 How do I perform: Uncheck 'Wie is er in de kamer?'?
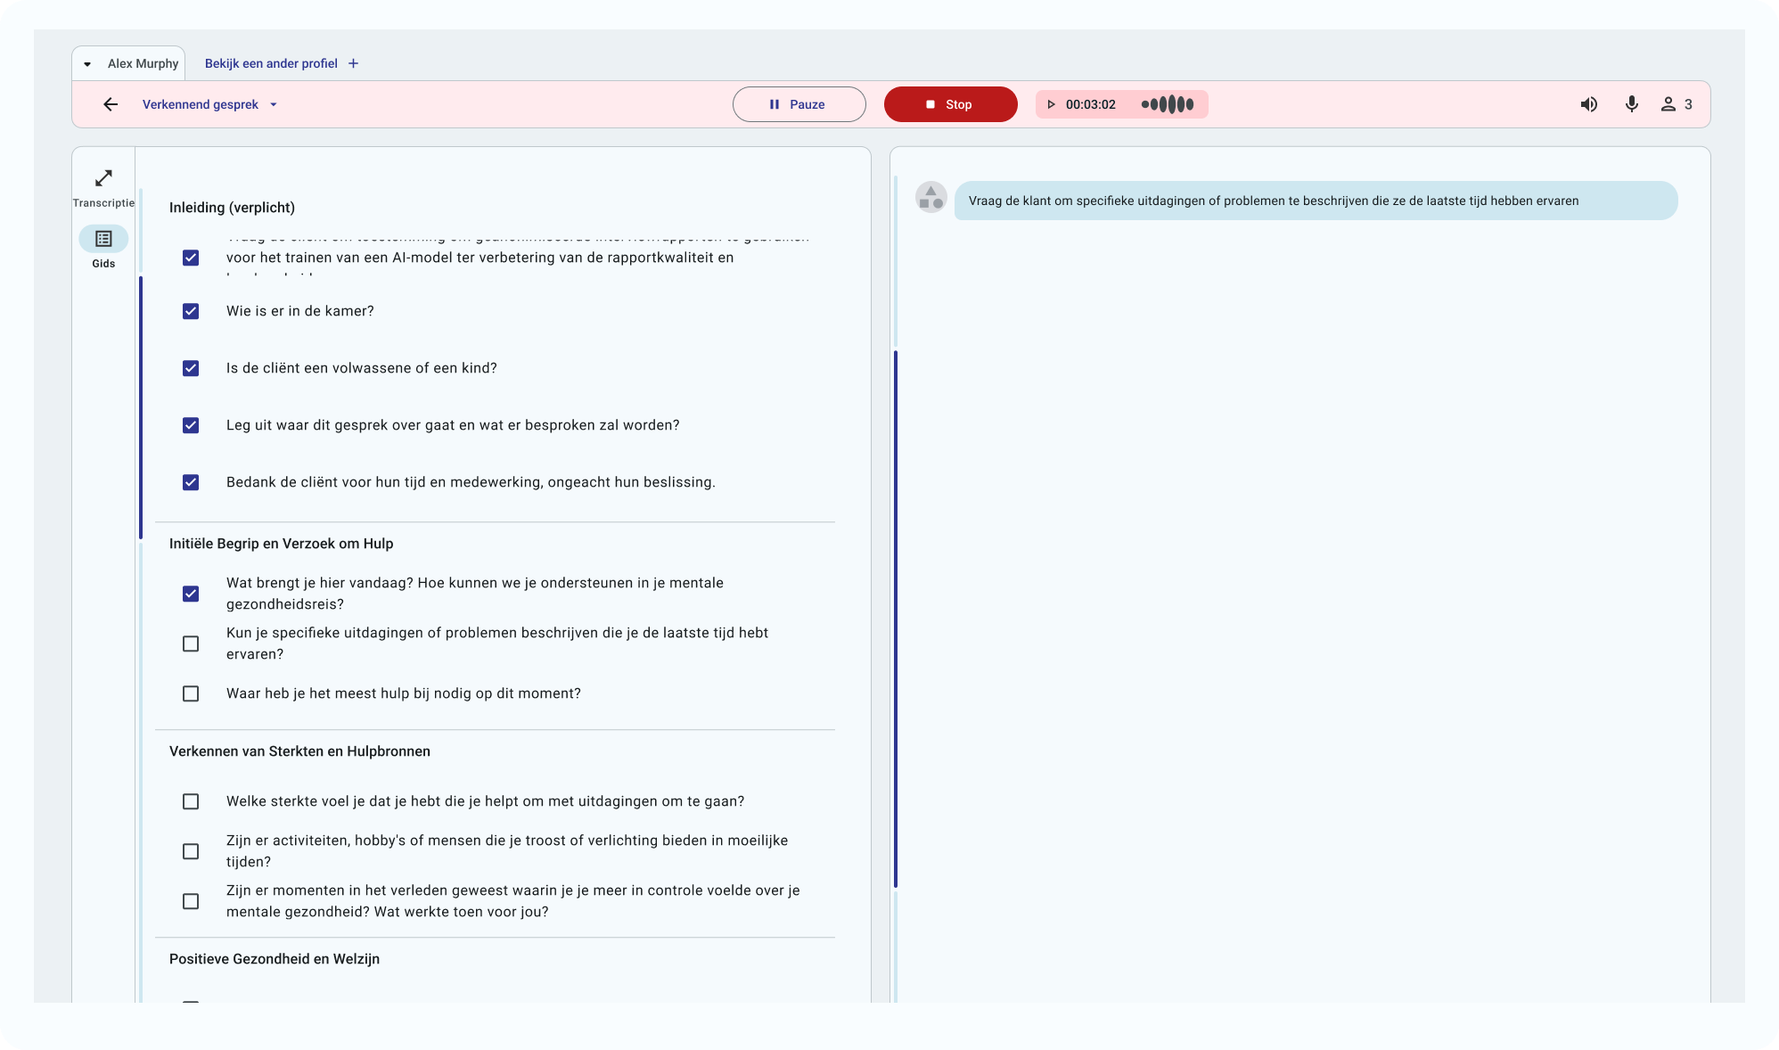[191, 311]
